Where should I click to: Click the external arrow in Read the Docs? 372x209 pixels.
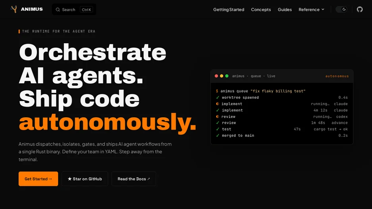click(x=149, y=179)
